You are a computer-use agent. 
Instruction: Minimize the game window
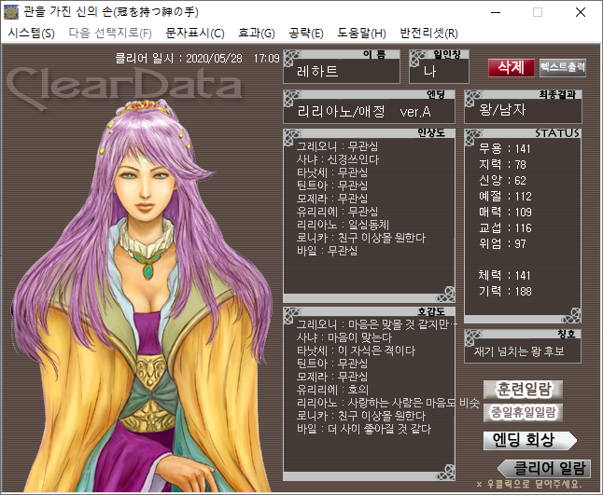click(x=496, y=12)
